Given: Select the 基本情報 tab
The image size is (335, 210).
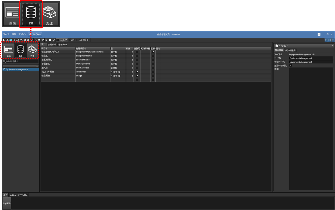Looking at the screenshot, I should [x=279, y=50].
